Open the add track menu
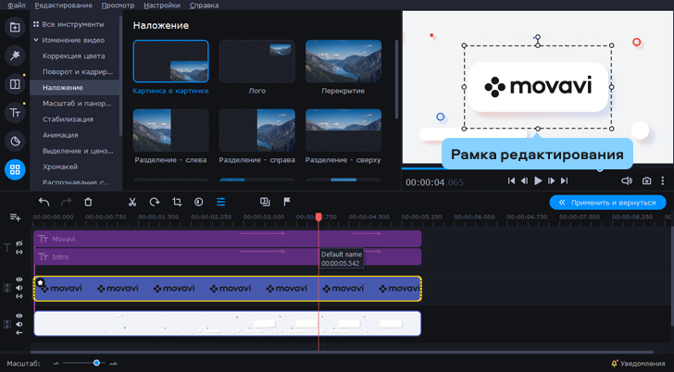Viewport: 674px width, 372px height. point(15,217)
